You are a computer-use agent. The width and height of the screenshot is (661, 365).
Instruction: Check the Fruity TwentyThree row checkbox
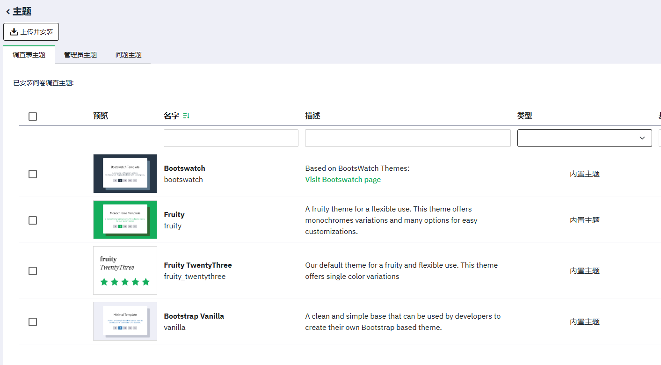click(x=33, y=271)
